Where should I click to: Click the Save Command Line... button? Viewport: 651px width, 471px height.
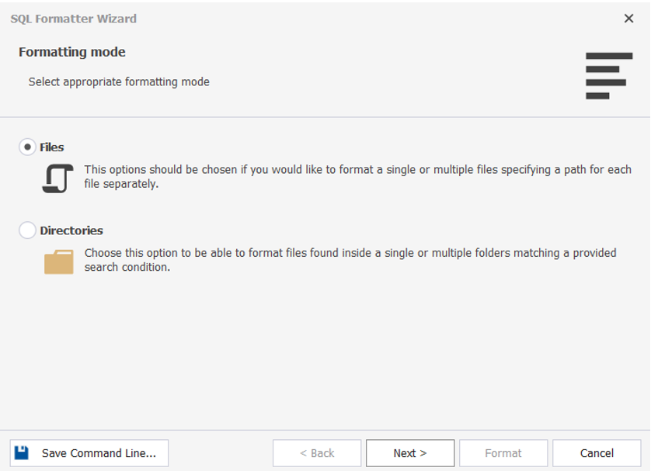tap(89, 452)
